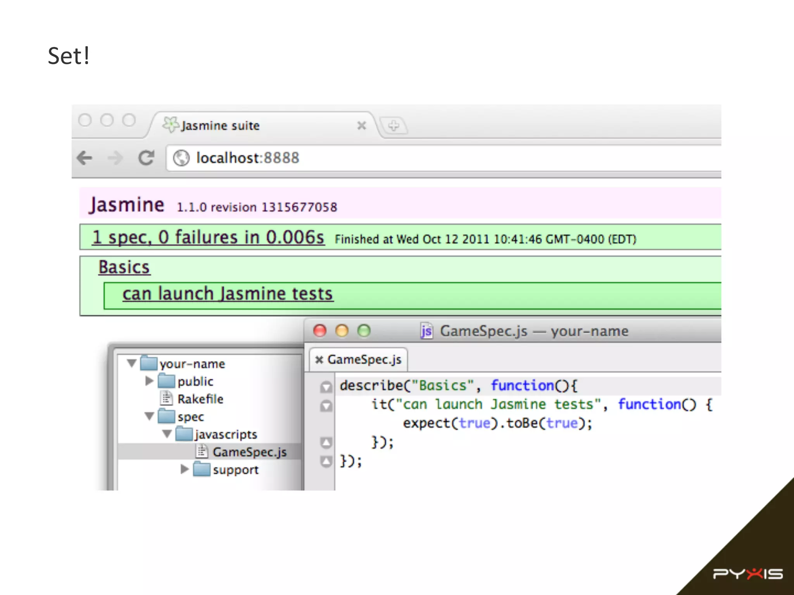Click fold end marker after inner block
794x595 pixels.
coord(326,442)
